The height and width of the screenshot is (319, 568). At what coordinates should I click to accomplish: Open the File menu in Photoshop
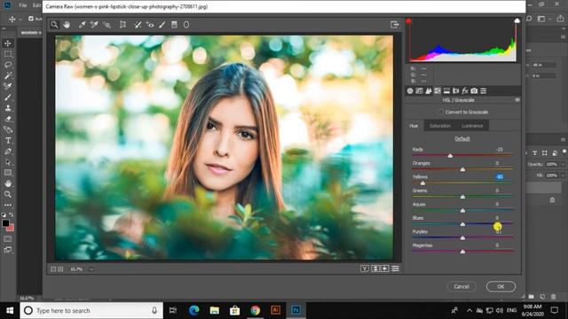coord(23,5)
